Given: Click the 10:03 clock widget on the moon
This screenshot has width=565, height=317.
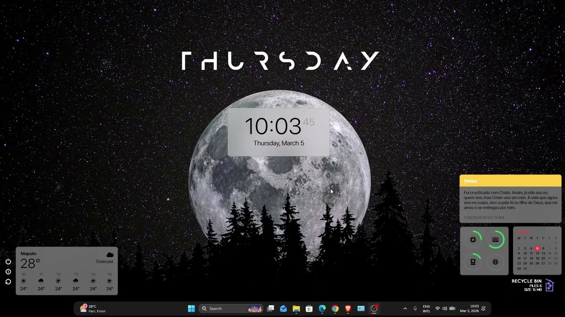Looking at the screenshot, I should click(x=279, y=132).
